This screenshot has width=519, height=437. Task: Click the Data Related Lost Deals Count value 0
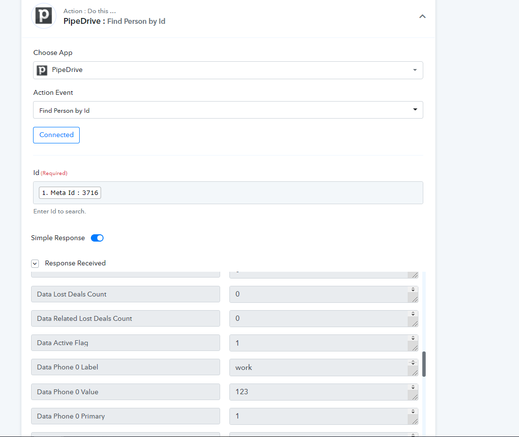323,318
